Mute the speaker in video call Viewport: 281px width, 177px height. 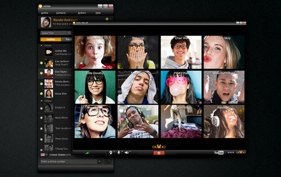(126, 153)
